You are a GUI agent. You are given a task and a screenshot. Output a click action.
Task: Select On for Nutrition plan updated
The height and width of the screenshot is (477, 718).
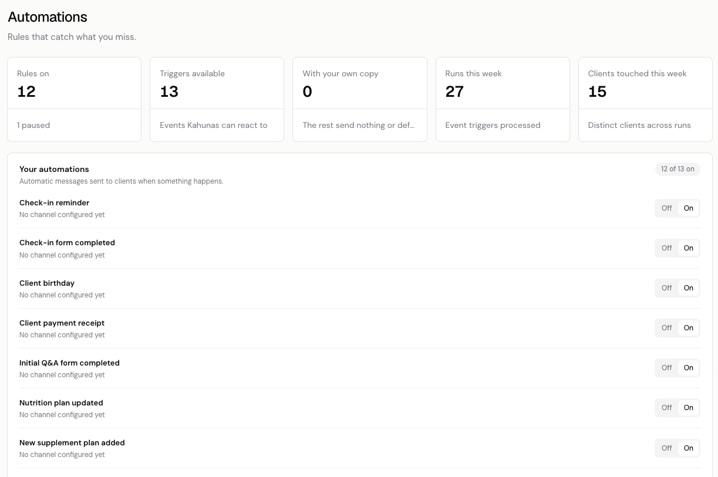[689, 408]
